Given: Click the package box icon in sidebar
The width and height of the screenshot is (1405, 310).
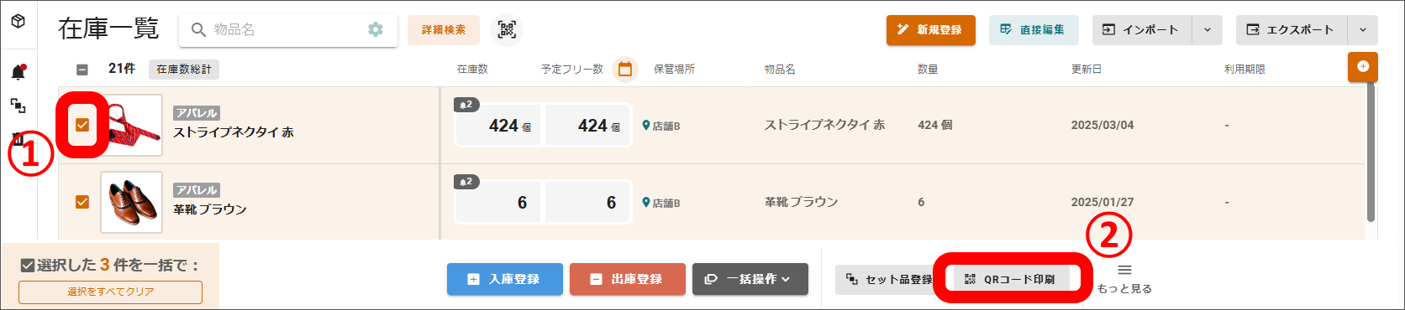Looking at the screenshot, I should [18, 21].
